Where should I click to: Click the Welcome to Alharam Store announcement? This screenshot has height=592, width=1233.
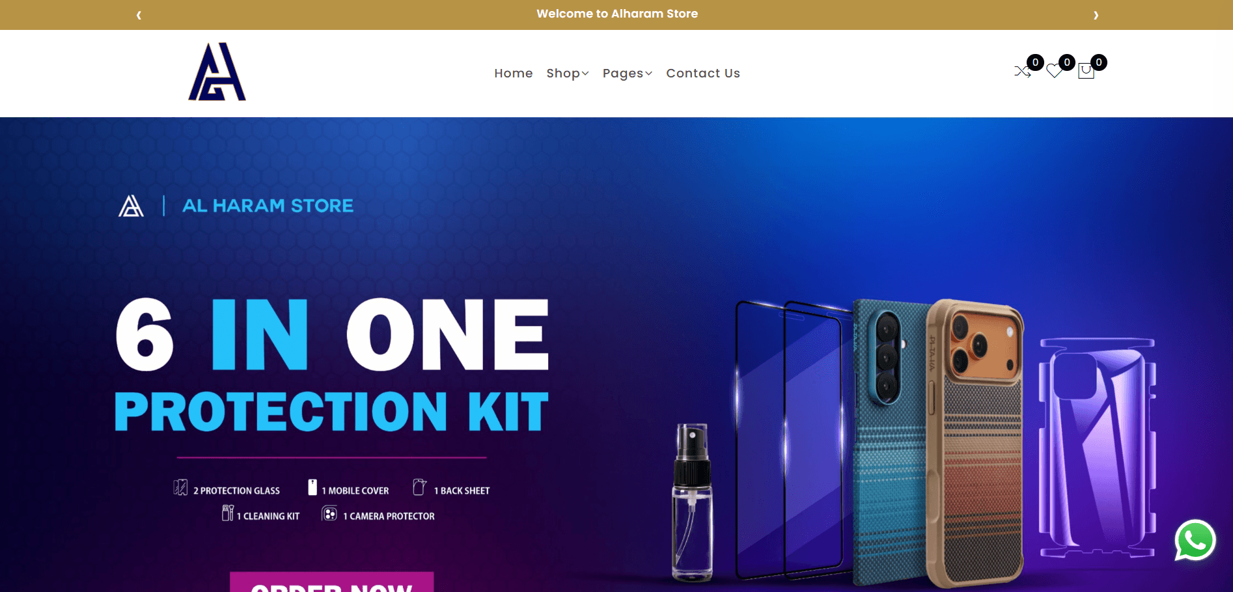click(617, 14)
